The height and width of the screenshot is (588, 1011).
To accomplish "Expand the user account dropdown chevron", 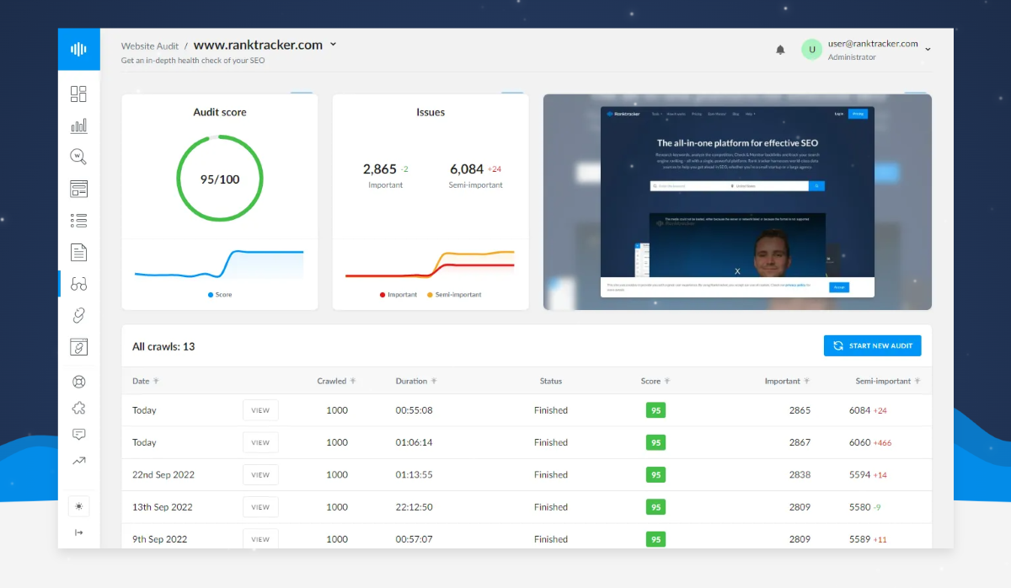I will [x=928, y=50].
